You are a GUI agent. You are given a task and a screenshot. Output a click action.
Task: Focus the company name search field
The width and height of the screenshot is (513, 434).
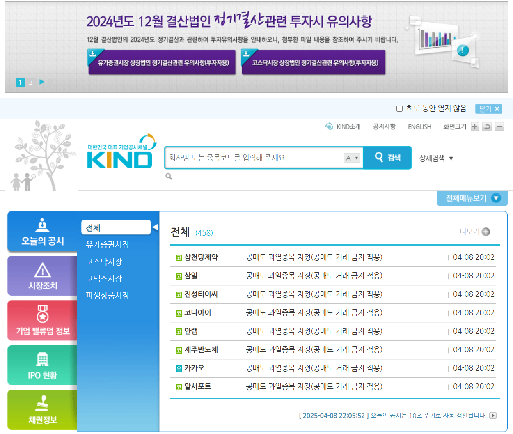pos(254,158)
